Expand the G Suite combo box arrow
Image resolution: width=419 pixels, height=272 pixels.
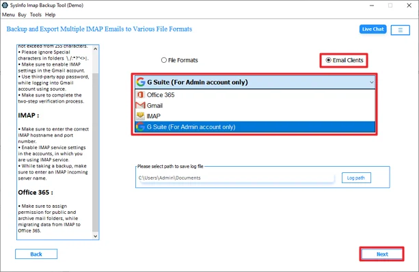371,82
